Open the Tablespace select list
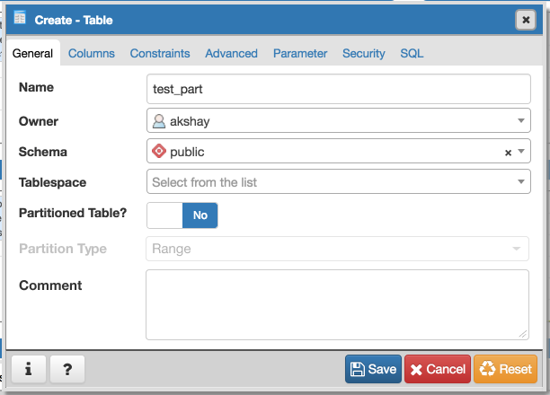Screen dimensions: 550x395 click(338, 182)
